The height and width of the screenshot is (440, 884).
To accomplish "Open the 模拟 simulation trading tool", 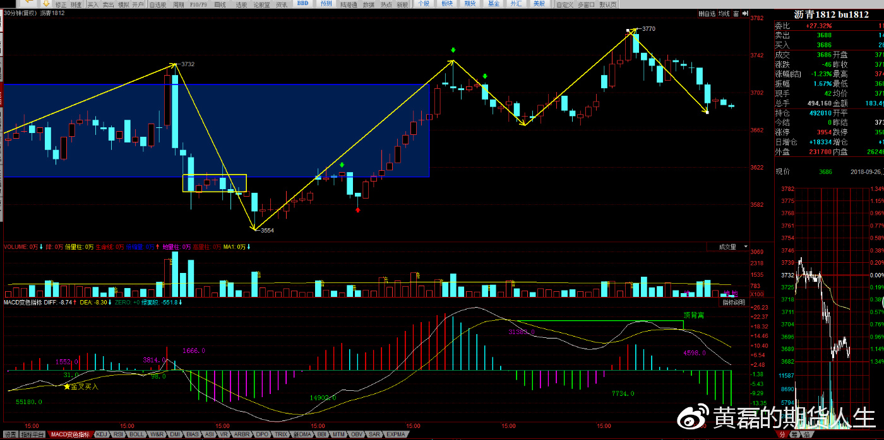I will (123, 4).
